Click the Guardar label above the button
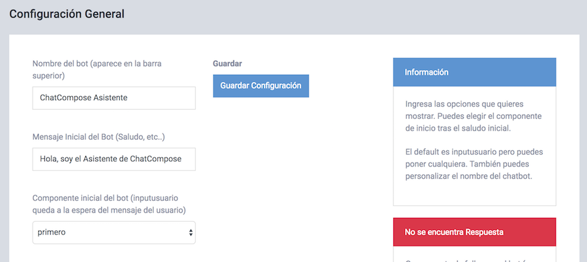The width and height of the screenshot is (587, 262). (227, 64)
